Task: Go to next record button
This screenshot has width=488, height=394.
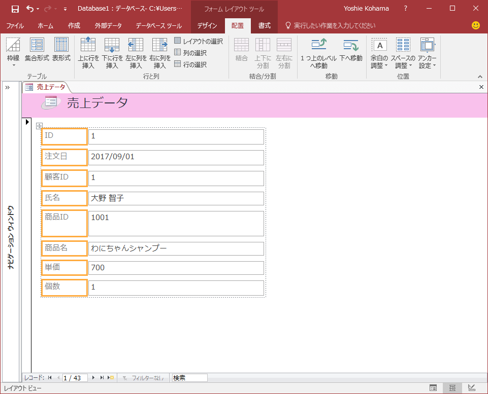Action: [93, 378]
